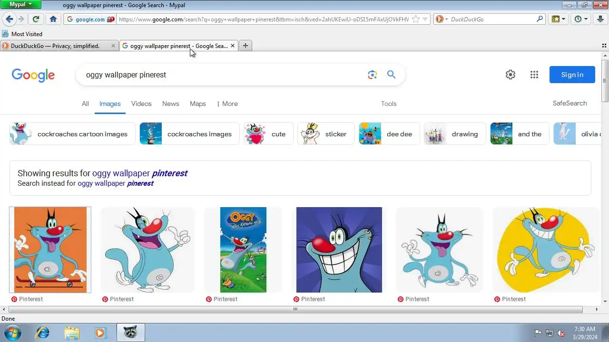
Task: Open the fifth Oggy thumbnail with tongue out
Action: point(439,250)
